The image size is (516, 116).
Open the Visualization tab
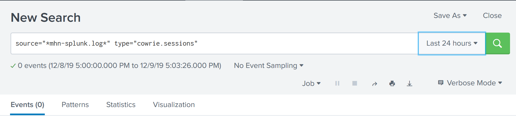tap(174, 105)
